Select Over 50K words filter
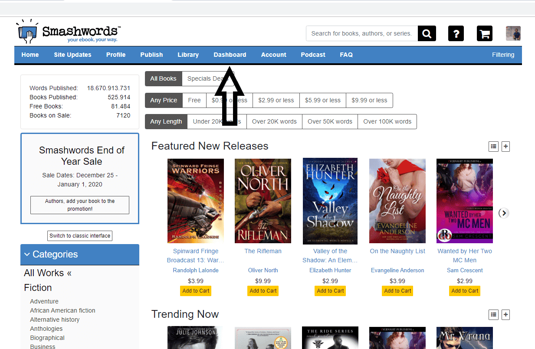This screenshot has height=349, width=535. [x=330, y=121]
